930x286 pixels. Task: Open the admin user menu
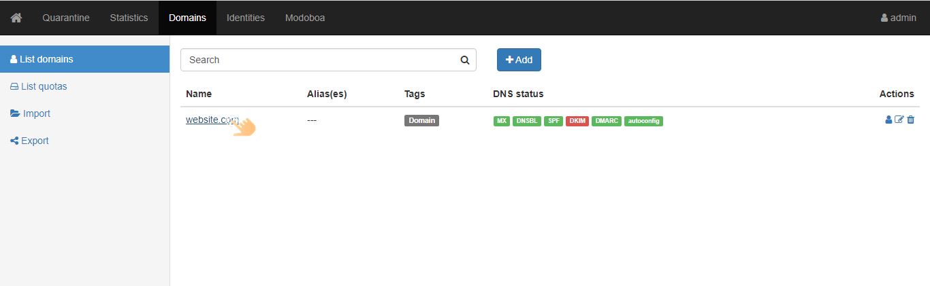click(x=898, y=18)
